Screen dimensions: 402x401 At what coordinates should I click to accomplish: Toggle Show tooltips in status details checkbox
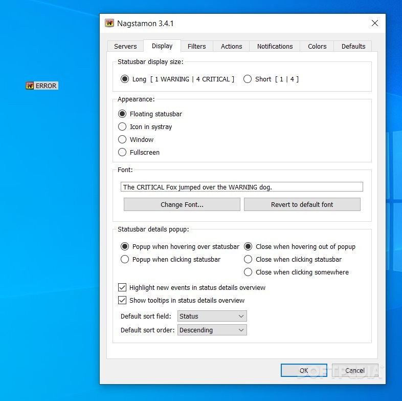[122, 300]
